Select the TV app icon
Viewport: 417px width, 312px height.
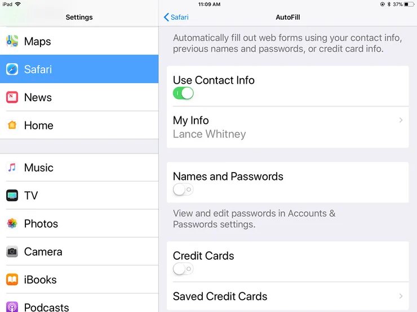(12, 196)
